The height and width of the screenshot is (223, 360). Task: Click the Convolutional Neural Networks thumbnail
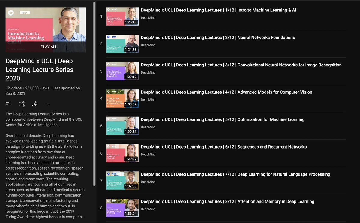122,71
